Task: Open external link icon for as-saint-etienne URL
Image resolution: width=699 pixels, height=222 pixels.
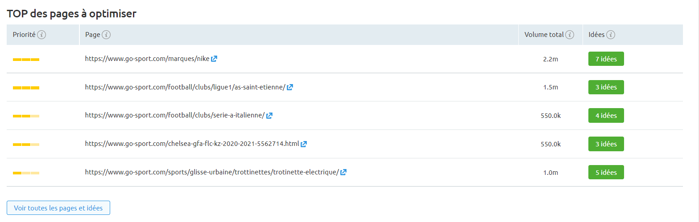Action: [x=290, y=87]
